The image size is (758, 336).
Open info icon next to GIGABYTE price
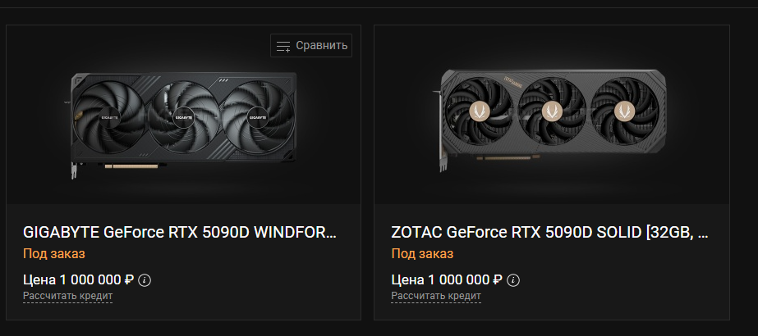point(145,279)
